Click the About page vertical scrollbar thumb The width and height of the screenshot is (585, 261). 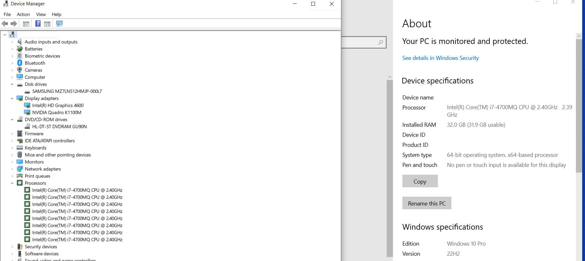pyautogui.click(x=579, y=106)
